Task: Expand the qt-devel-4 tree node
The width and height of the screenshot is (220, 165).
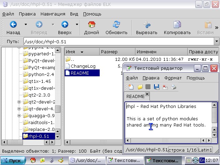Action: pos(19,109)
